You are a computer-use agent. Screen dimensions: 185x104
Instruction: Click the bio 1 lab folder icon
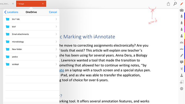click(x=8, y=19)
